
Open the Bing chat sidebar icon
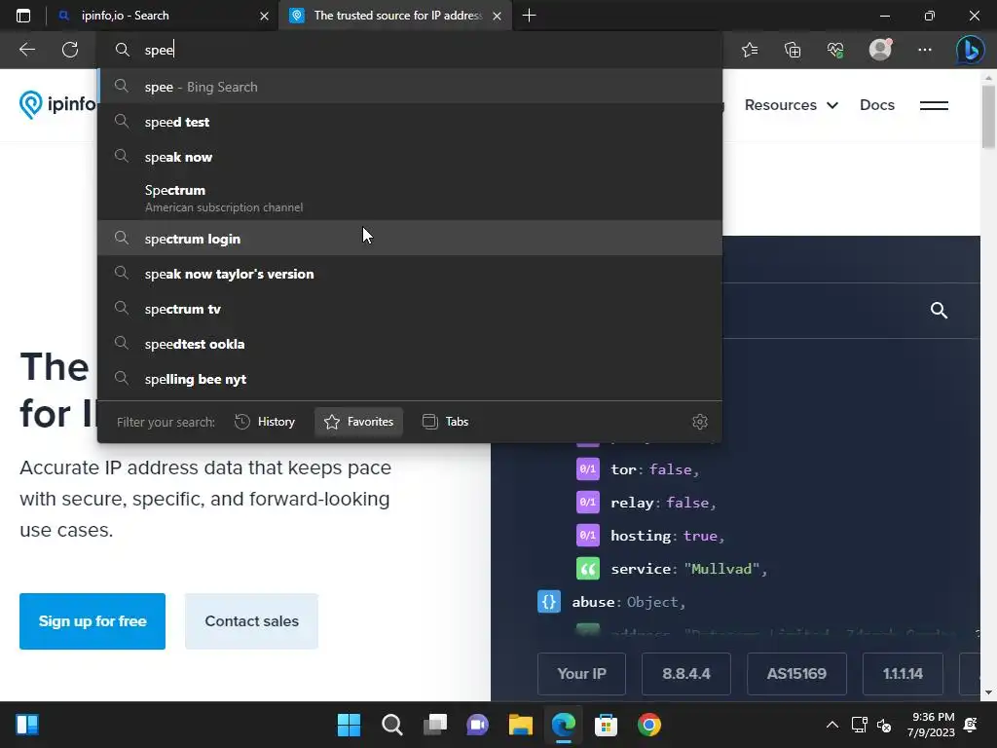(x=970, y=50)
